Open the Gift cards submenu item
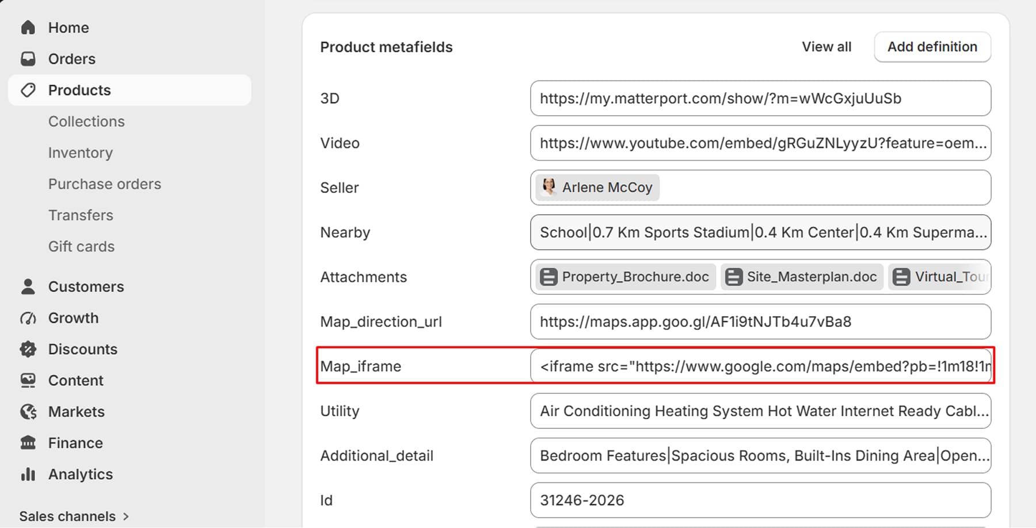1036x528 pixels. pyautogui.click(x=81, y=246)
